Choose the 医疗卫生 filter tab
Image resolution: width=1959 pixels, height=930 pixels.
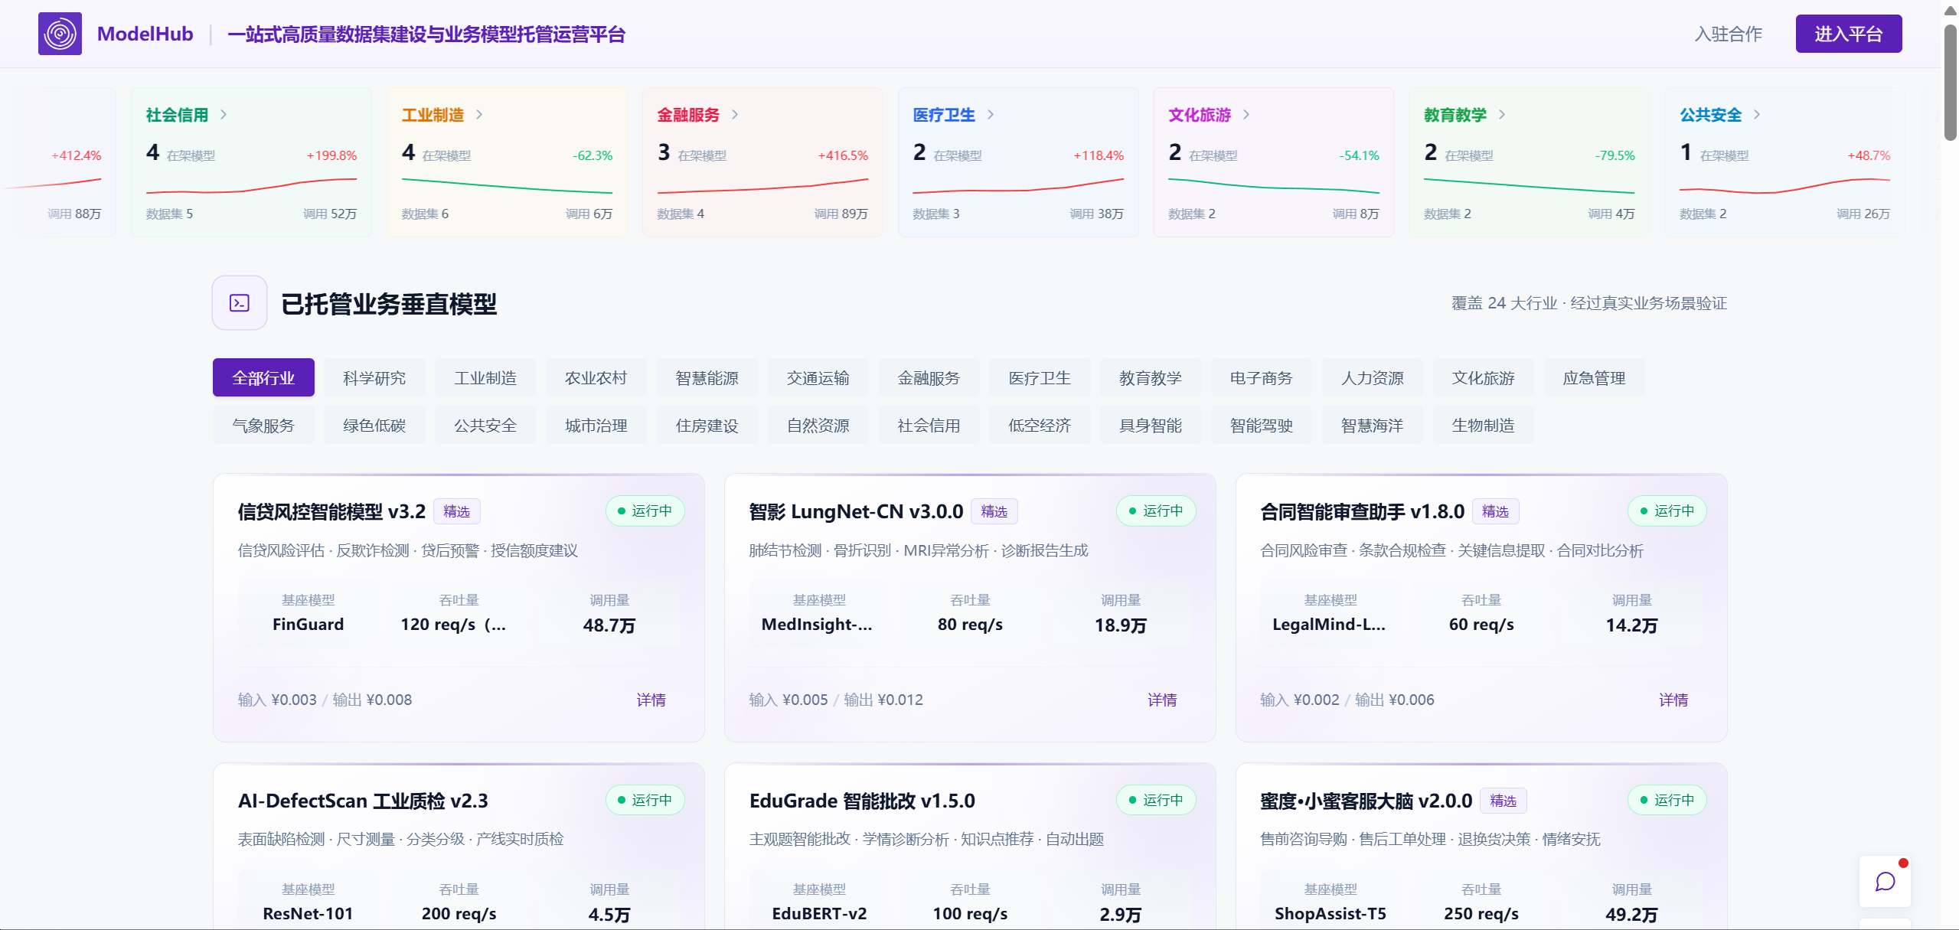1040,377
